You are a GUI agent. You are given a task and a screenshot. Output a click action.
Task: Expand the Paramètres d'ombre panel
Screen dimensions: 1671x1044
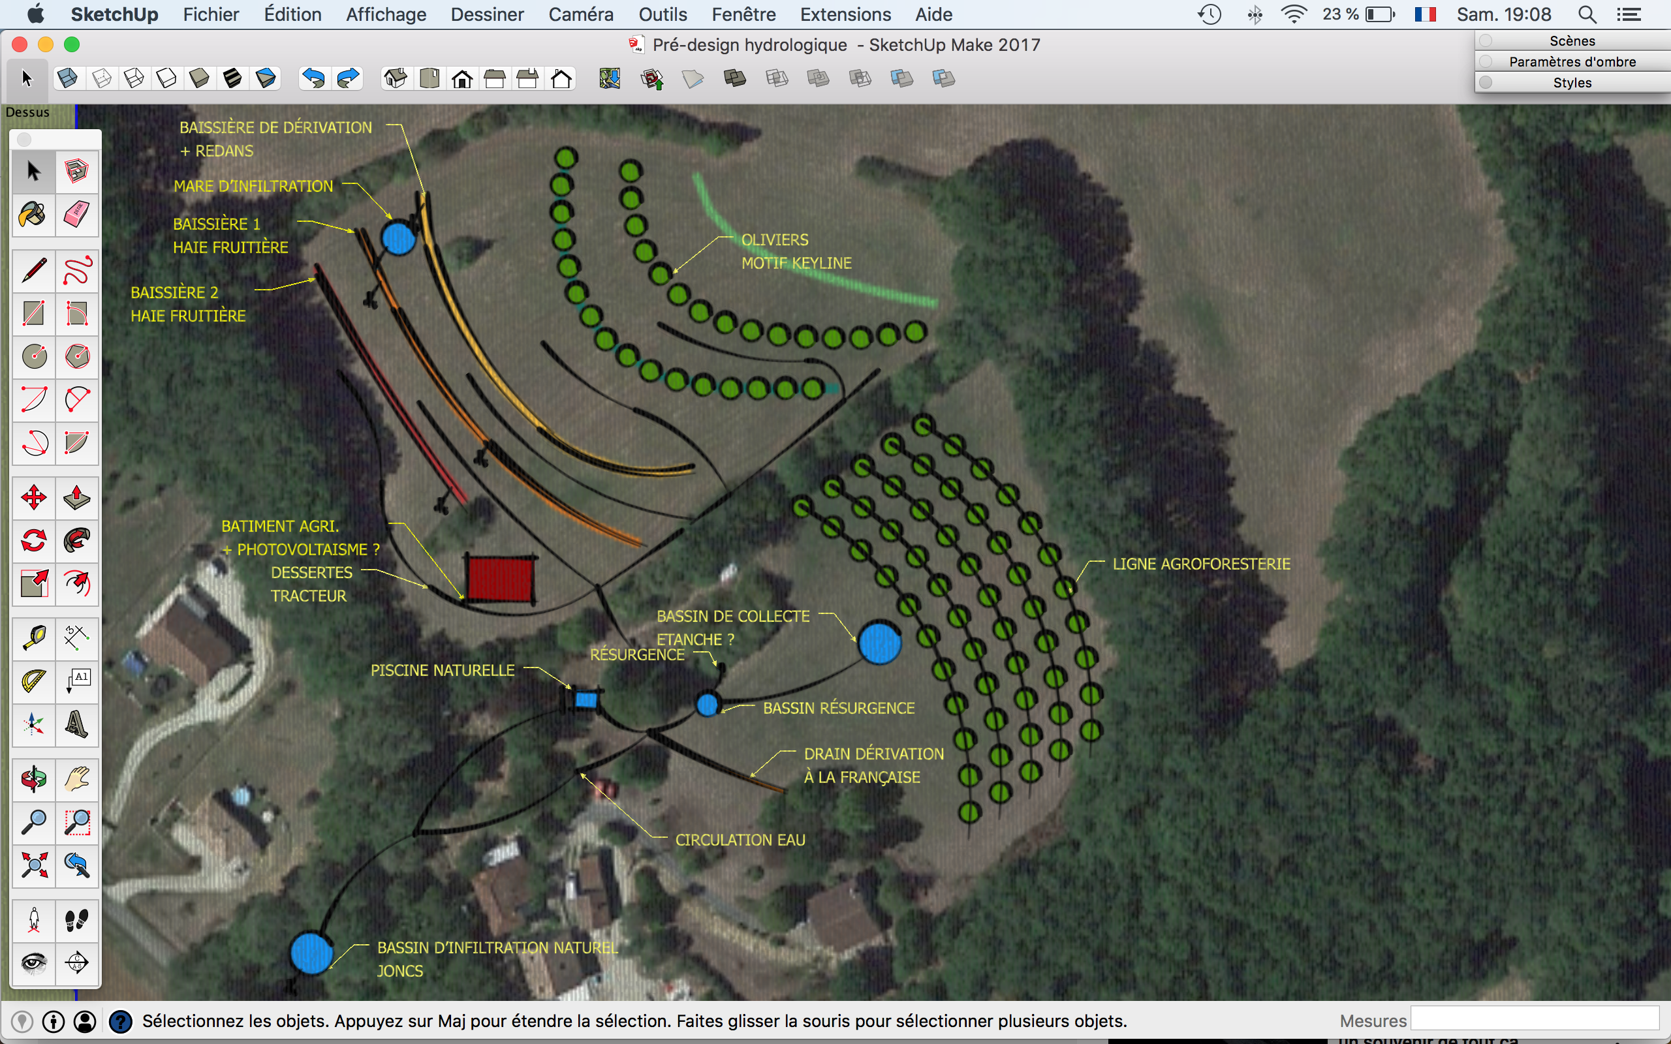pyautogui.click(x=1572, y=61)
